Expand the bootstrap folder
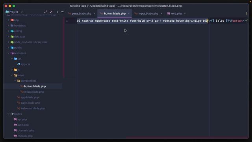Viewport: 252px width, 142px height. point(8,25)
